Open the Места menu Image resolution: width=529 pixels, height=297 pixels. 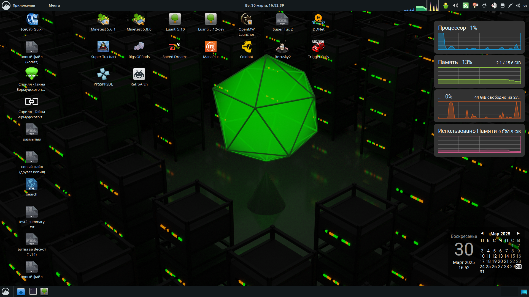pos(54,5)
